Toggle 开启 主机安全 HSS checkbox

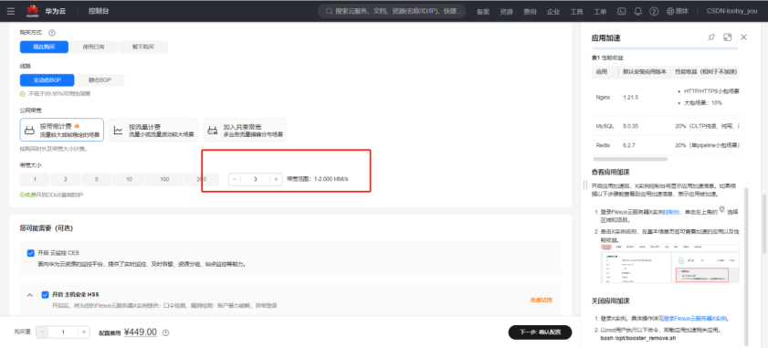pos(45,295)
